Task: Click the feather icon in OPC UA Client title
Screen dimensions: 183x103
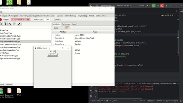Action: point(35,48)
